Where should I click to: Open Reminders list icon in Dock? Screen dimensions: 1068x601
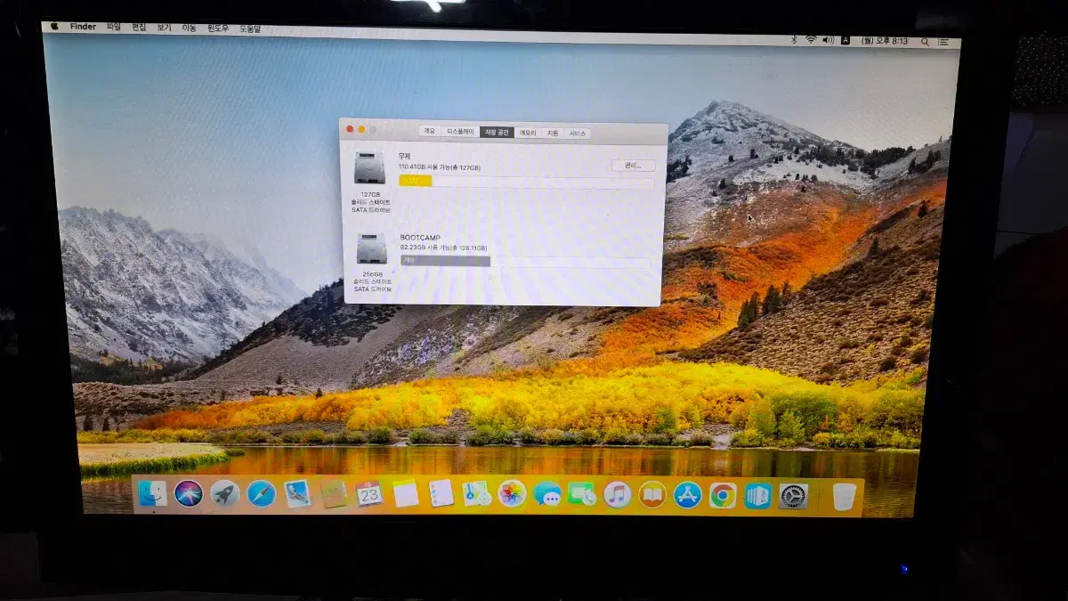441,493
